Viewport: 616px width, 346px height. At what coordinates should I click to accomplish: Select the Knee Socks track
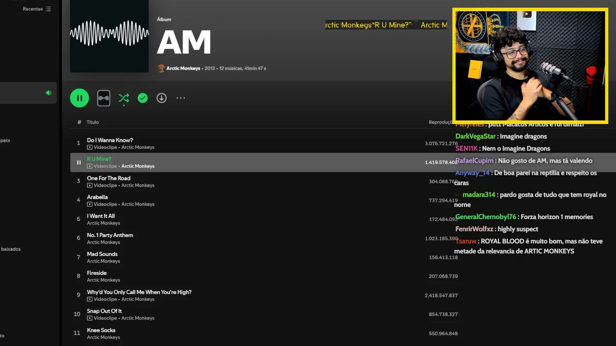(x=101, y=330)
